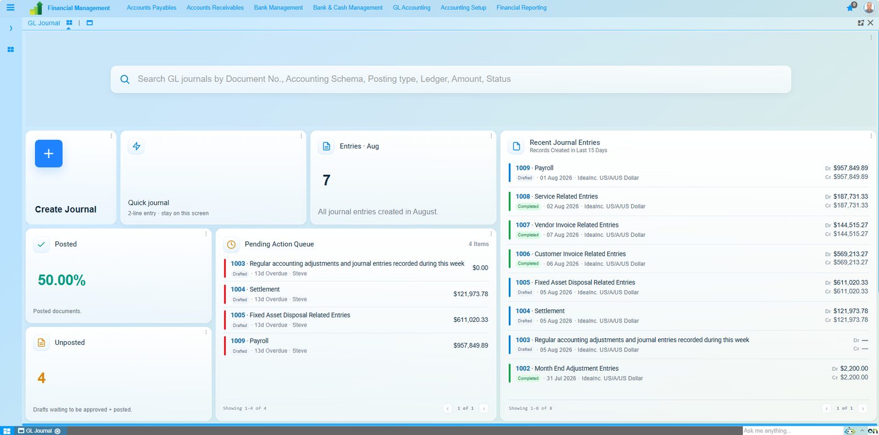879x435 pixels.
Task: Open recent entry 1006 Customer Invoice Related Entries
Action: point(689,259)
